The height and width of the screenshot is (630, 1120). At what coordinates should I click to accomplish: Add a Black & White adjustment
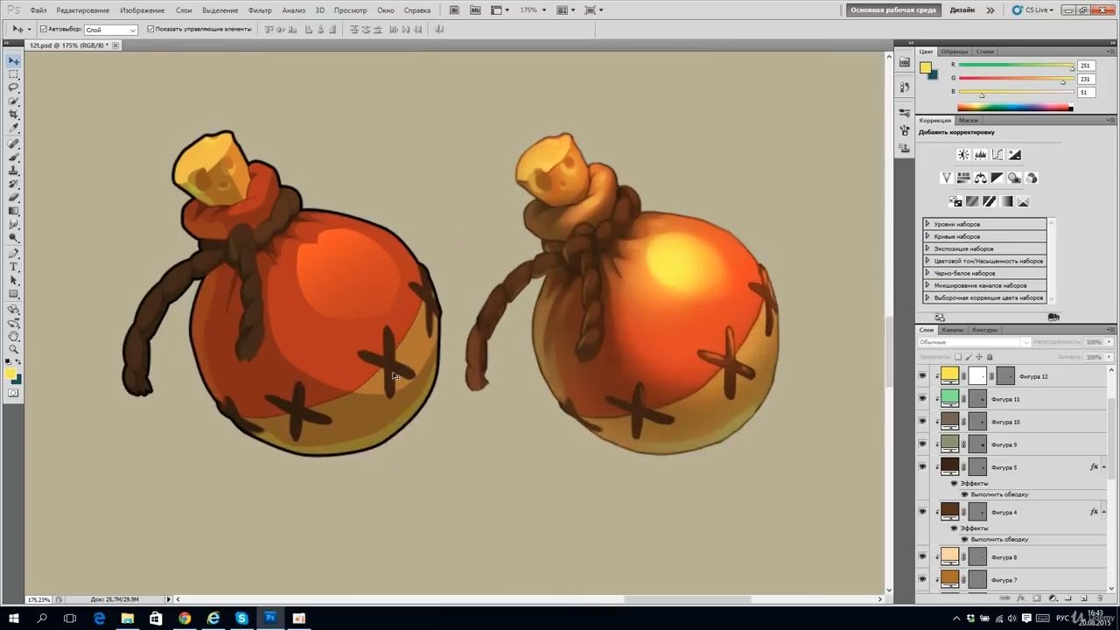point(997,178)
